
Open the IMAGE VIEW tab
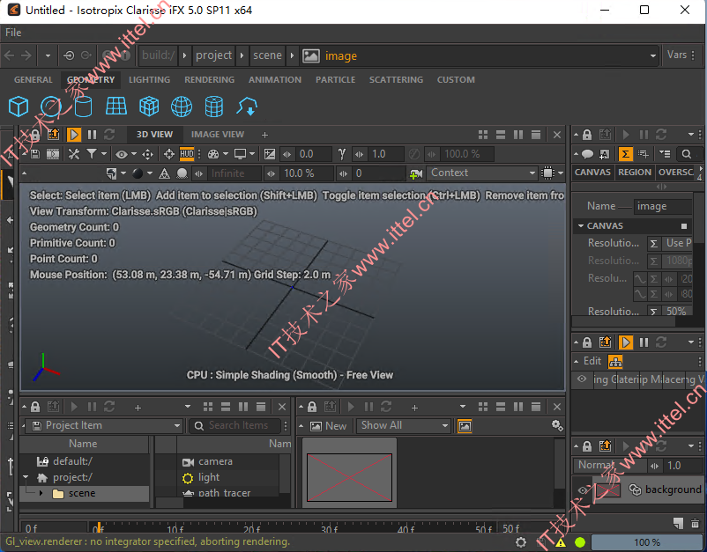(x=218, y=135)
